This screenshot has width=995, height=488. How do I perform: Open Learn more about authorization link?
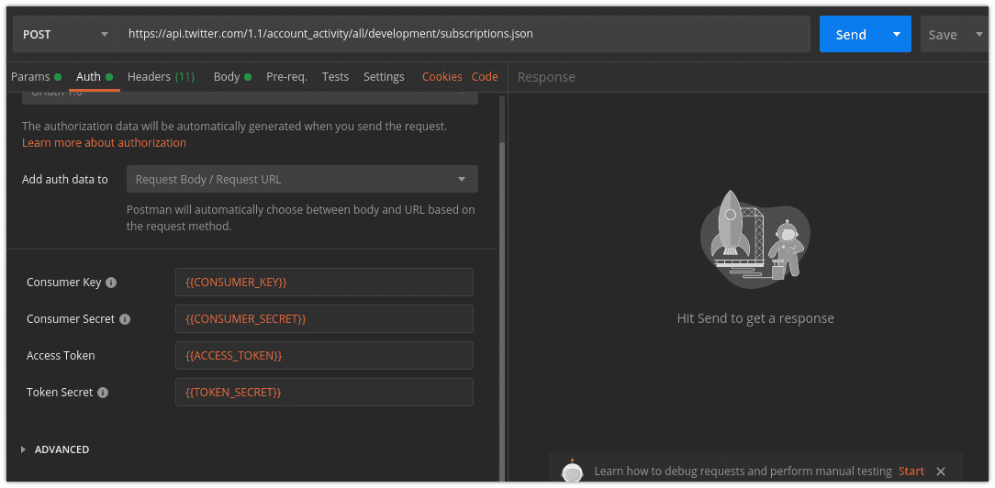tap(104, 143)
